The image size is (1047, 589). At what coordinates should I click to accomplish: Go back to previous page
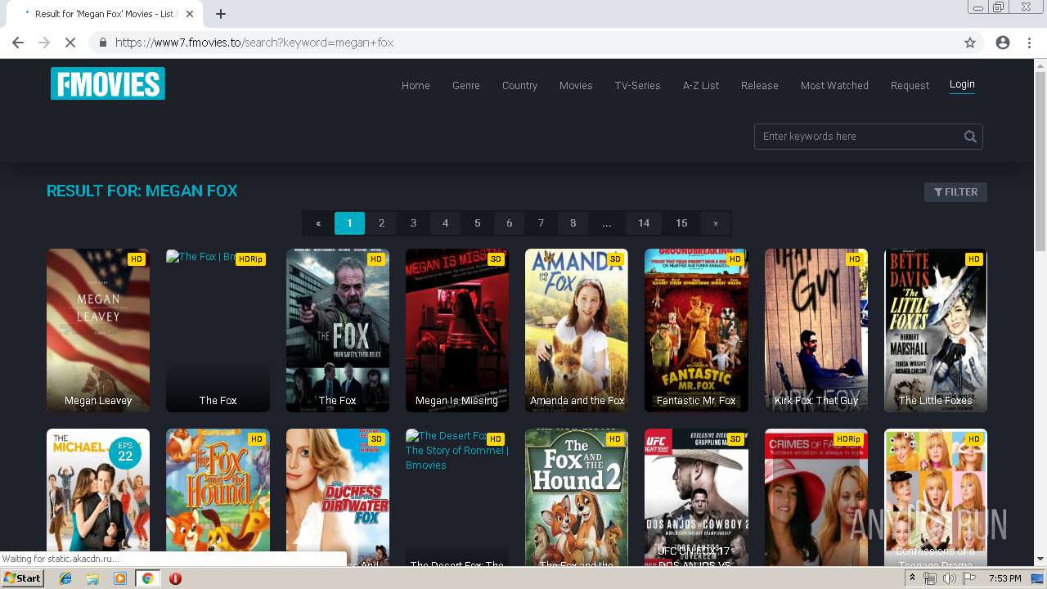(x=18, y=43)
